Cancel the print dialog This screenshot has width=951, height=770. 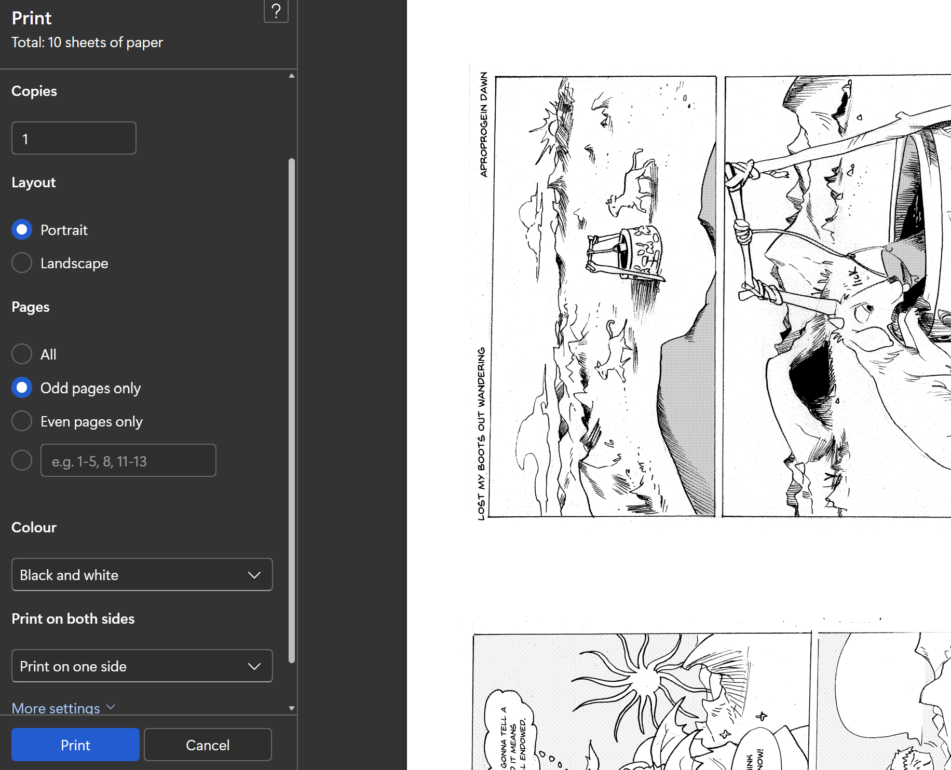click(208, 745)
